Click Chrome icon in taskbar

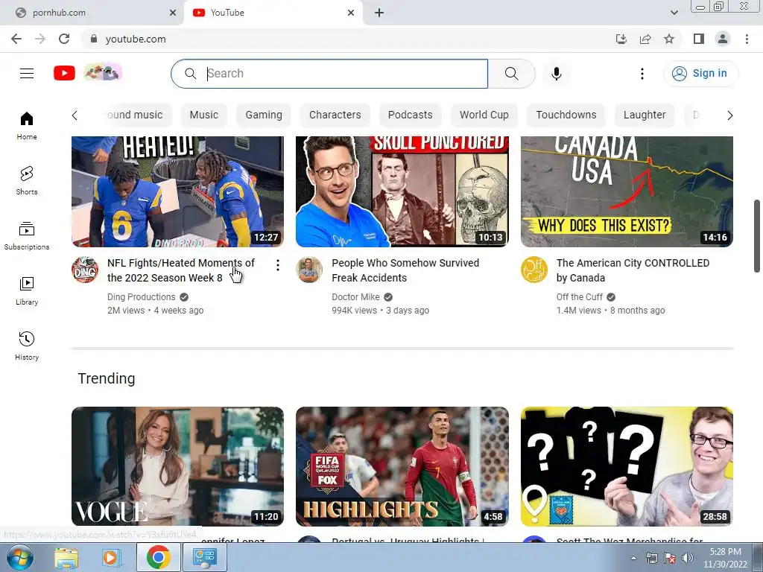158,557
